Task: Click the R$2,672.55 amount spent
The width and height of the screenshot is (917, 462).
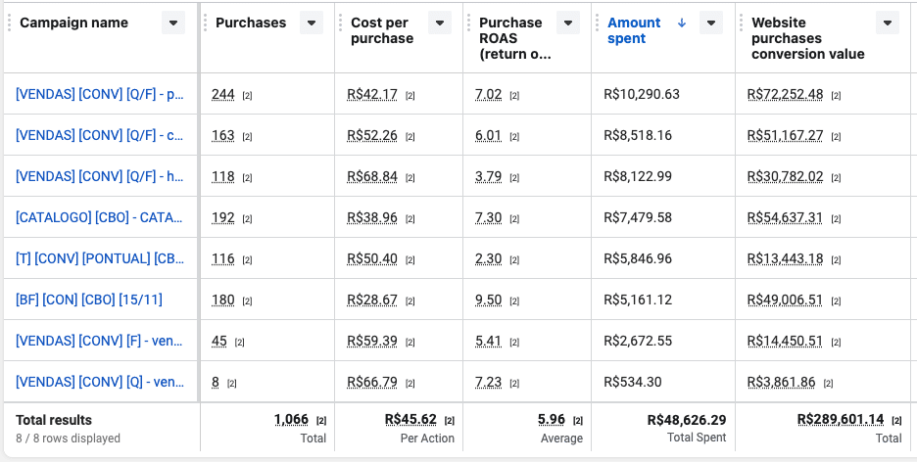Action: click(x=638, y=341)
